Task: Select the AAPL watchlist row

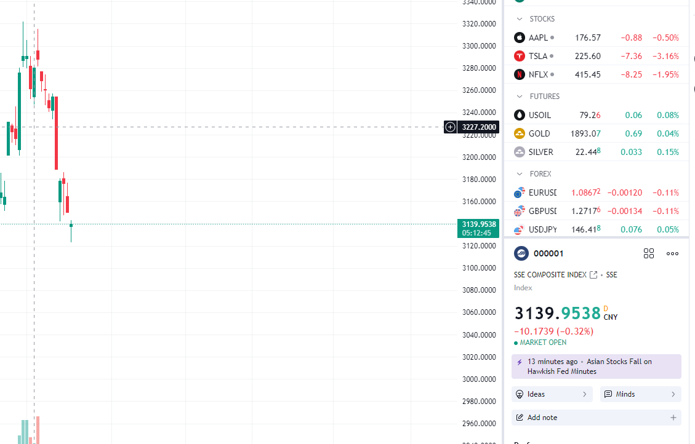Action: tap(597, 38)
